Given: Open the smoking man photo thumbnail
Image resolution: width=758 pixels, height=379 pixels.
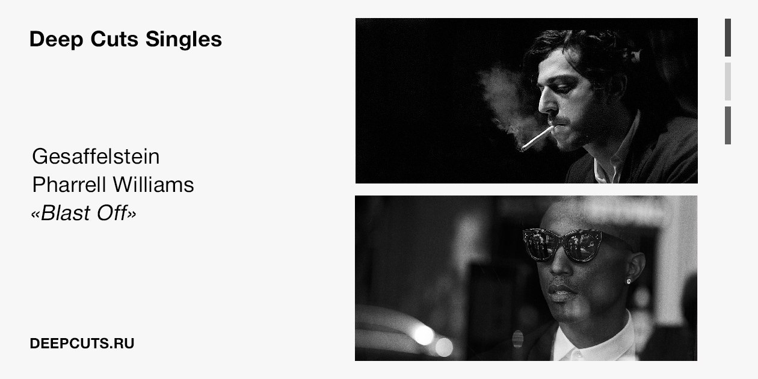Looking at the screenshot, I should (526, 100).
